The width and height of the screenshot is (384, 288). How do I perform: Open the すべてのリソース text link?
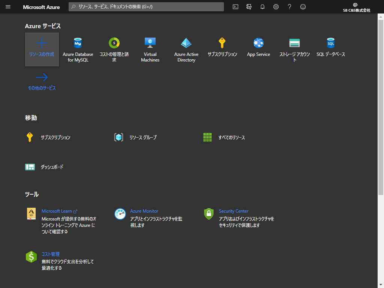point(232,137)
